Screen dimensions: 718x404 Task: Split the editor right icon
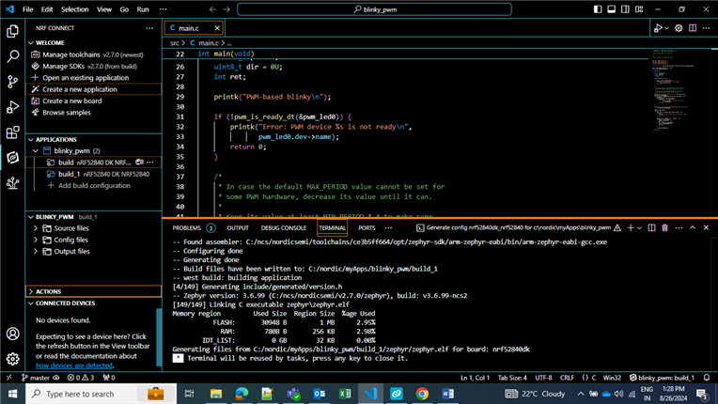[x=693, y=28]
